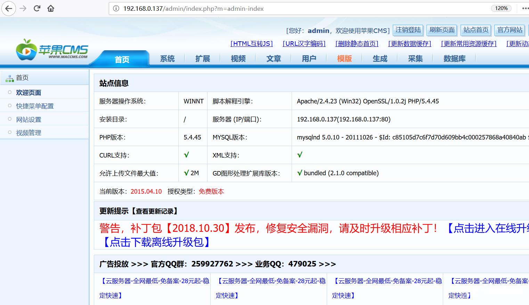Viewport: 529px width, 305px height.
Task: Click the browser forward arrow
Action: (x=23, y=8)
